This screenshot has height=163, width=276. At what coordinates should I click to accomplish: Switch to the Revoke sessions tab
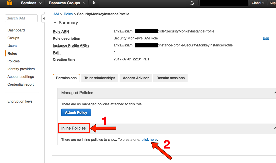coord(171,78)
